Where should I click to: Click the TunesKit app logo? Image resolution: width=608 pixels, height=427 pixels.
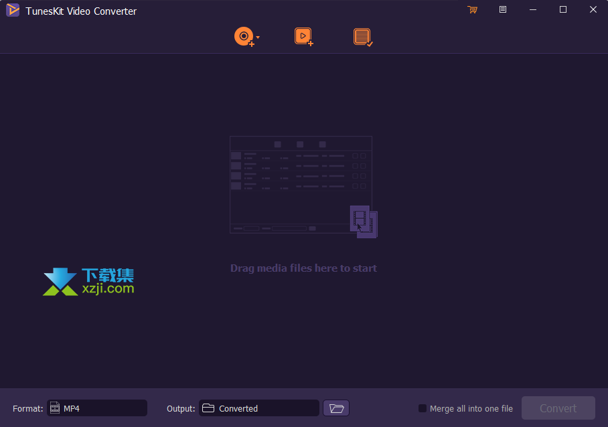pos(13,10)
